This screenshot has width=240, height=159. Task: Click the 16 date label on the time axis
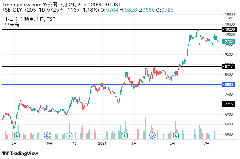coord(75,143)
